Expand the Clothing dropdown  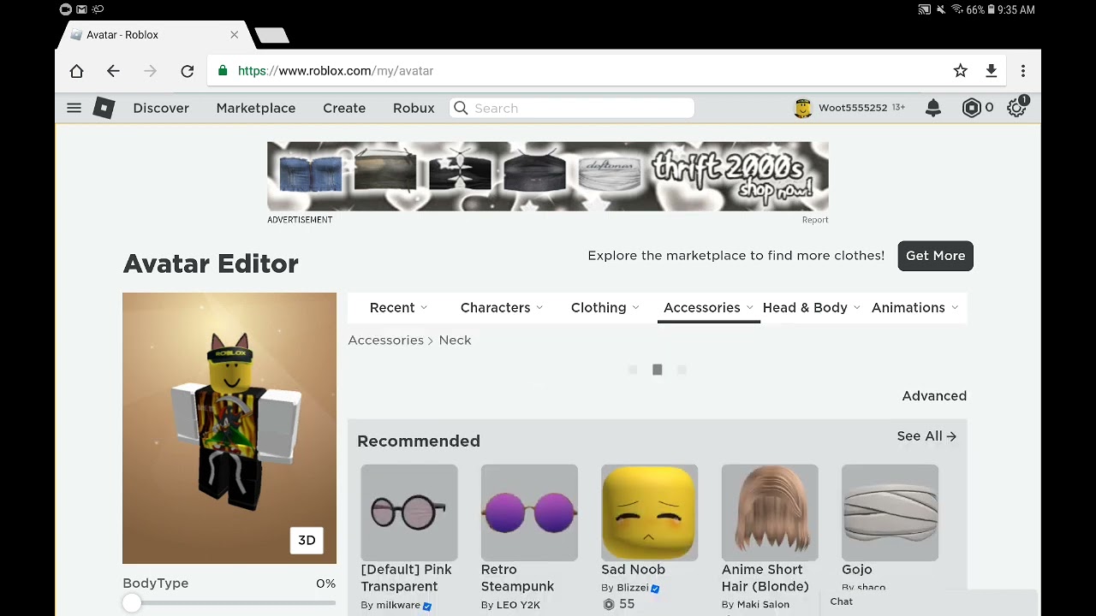coord(605,308)
